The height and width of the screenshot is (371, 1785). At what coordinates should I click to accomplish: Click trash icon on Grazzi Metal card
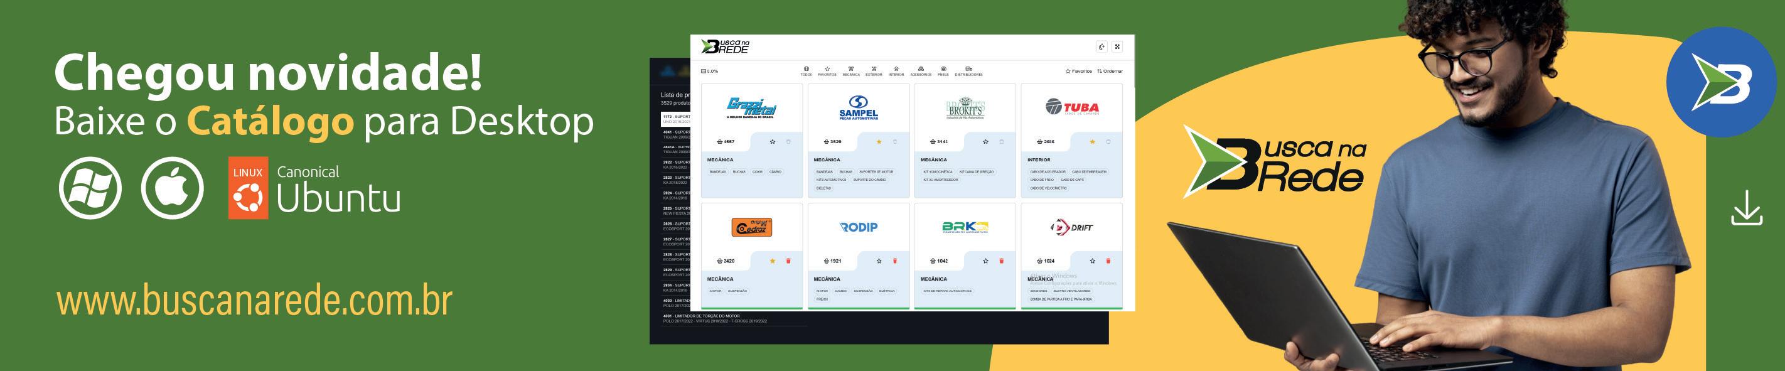(x=788, y=141)
